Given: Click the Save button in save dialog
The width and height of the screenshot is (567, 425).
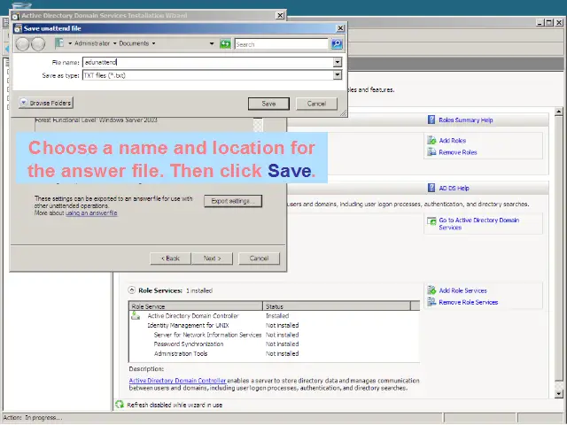Looking at the screenshot, I should point(268,104).
